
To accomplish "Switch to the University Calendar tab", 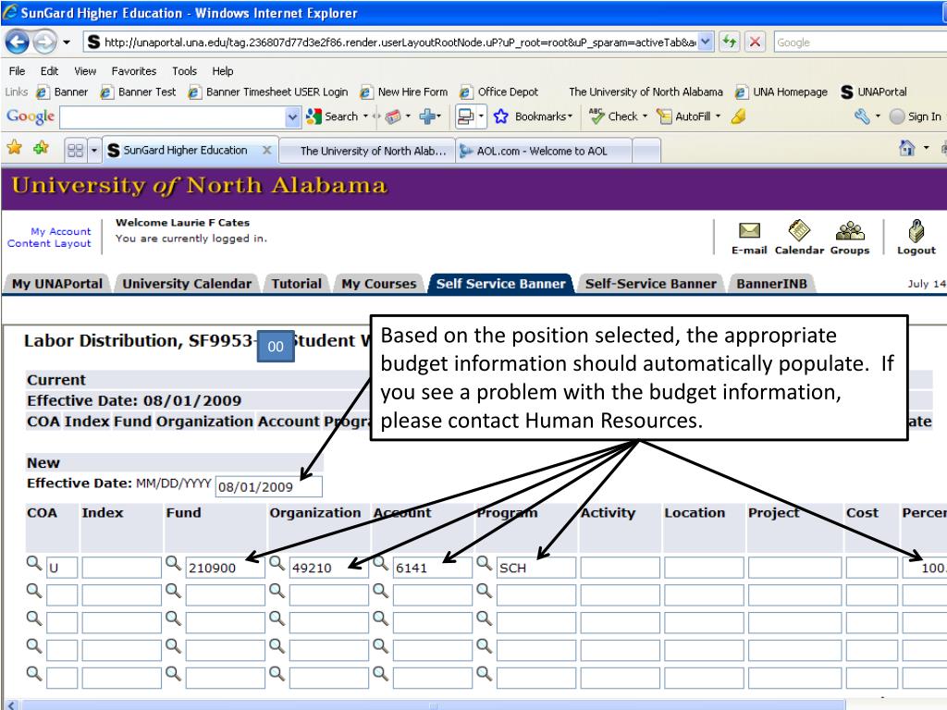I will [x=187, y=284].
